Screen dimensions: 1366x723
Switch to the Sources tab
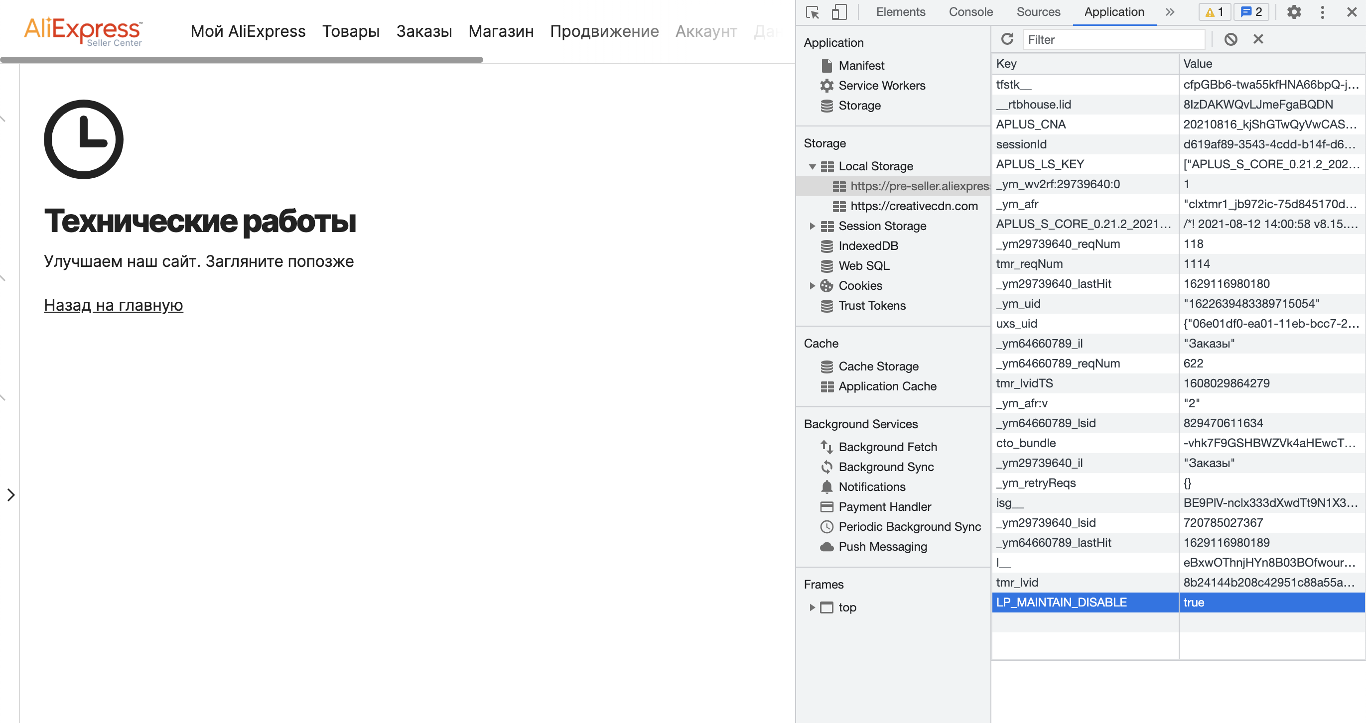pos(1038,11)
